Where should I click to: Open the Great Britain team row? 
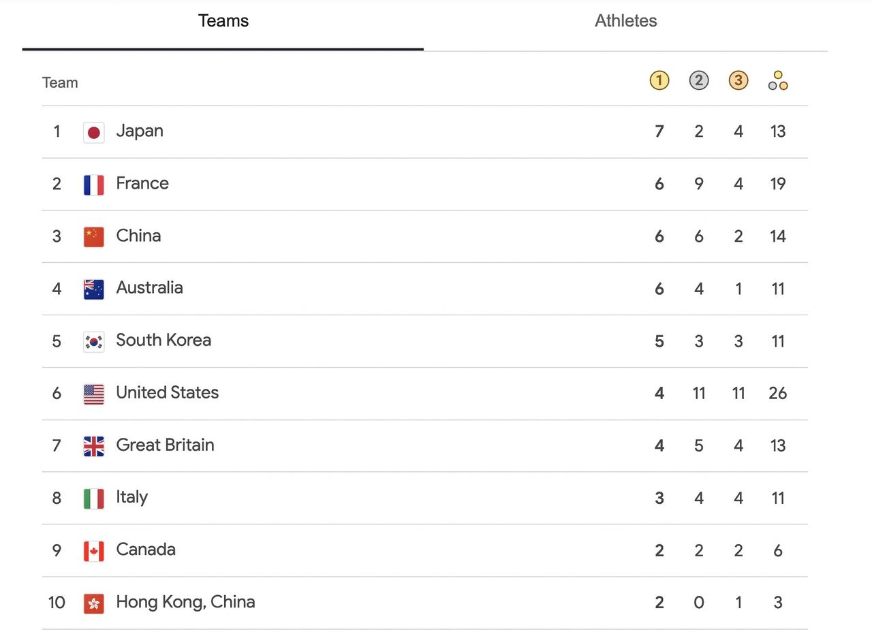pos(165,445)
